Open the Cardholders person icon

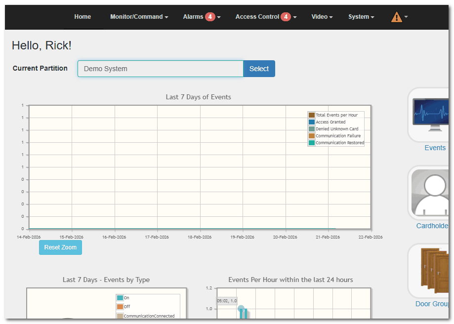coord(429,193)
